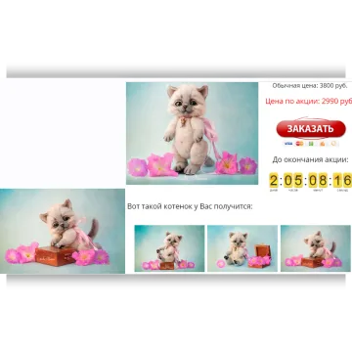Click the text "Обычная цена: 3800 руб."
The width and height of the screenshot is (352, 352).
click(x=310, y=86)
